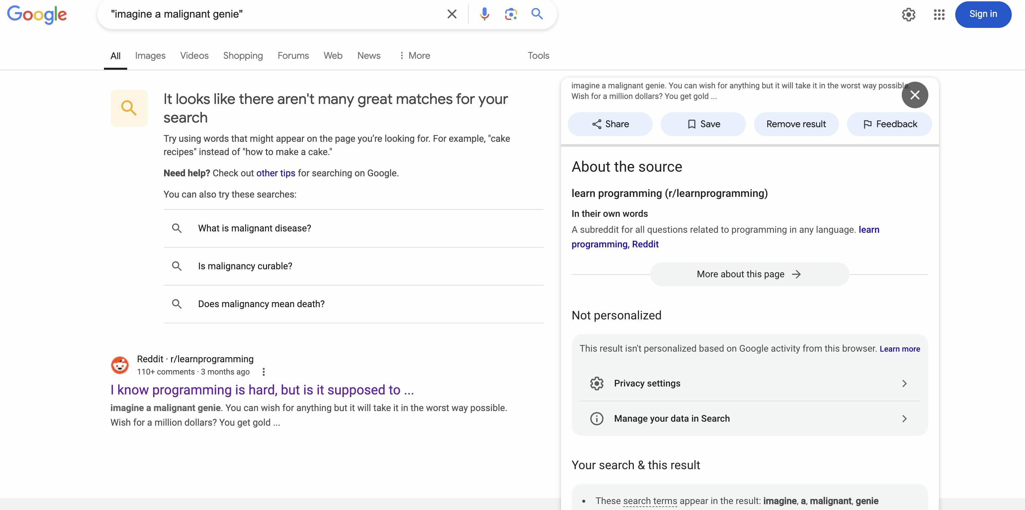Click '110+ comments · 3 months ago' text
This screenshot has width=1025, height=510.
193,372
